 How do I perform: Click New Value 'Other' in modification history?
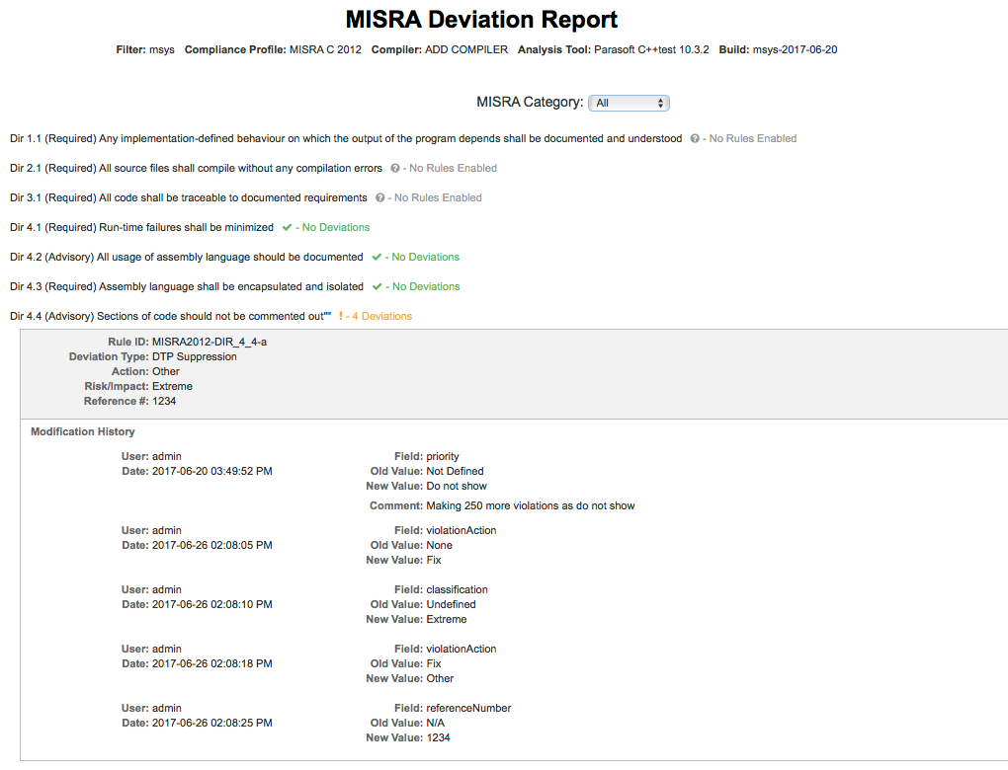pyautogui.click(x=440, y=677)
